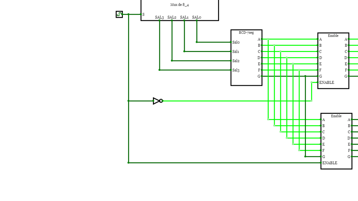Click ENABLE pin on upper Enable block
This screenshot has width=358, height=201.
point(318,82)
